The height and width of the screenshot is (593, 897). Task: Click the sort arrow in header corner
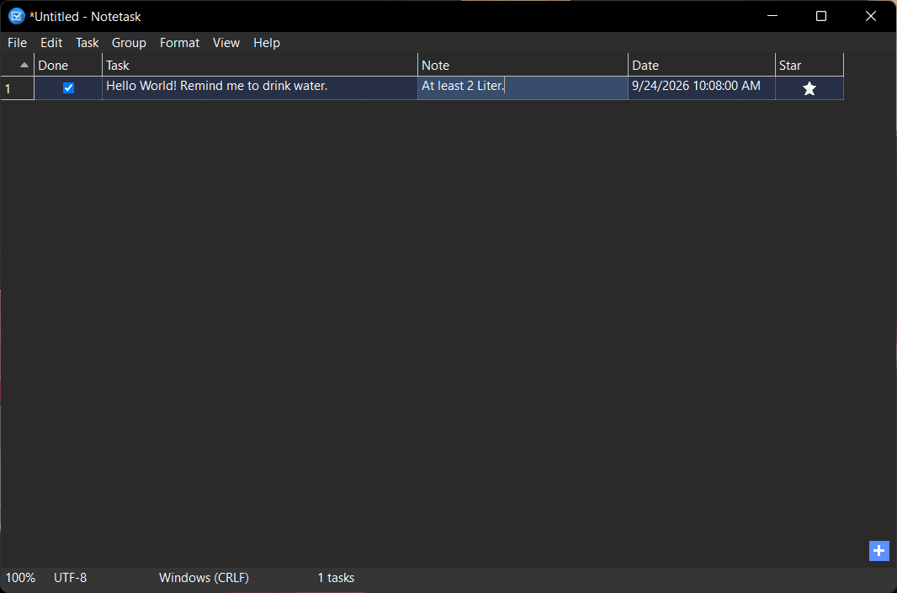(24, 66)
